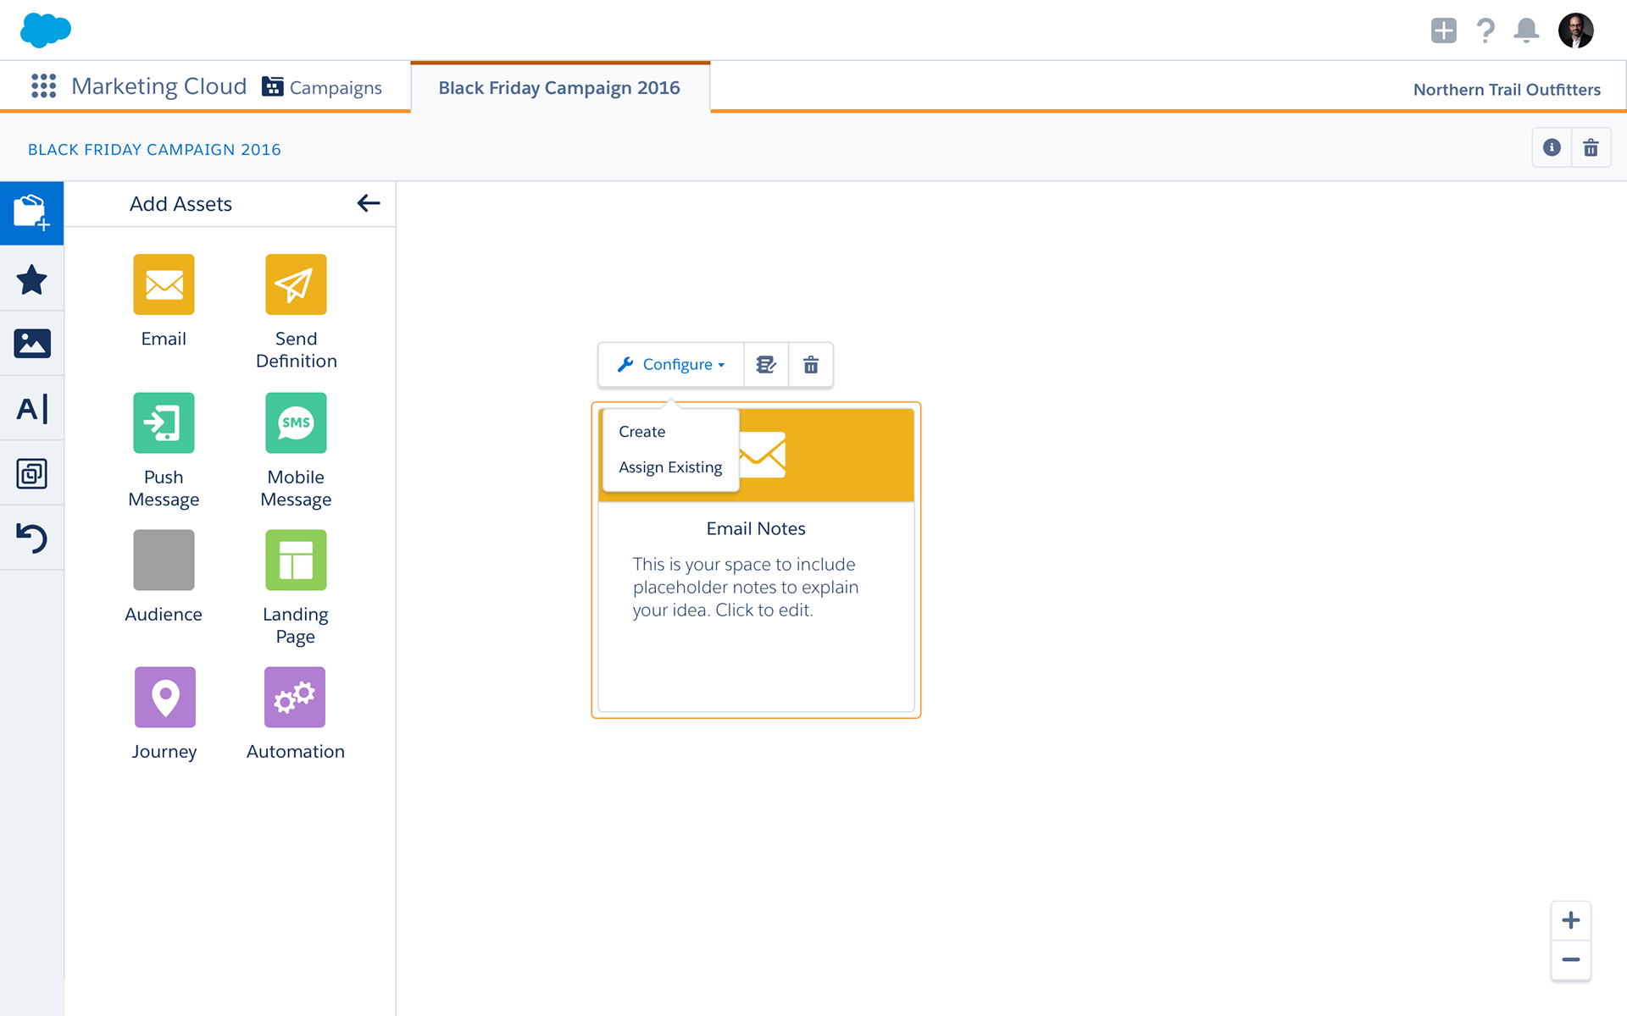
Task: Click placeholder notes text to edit
Action: tap(746, 587)
